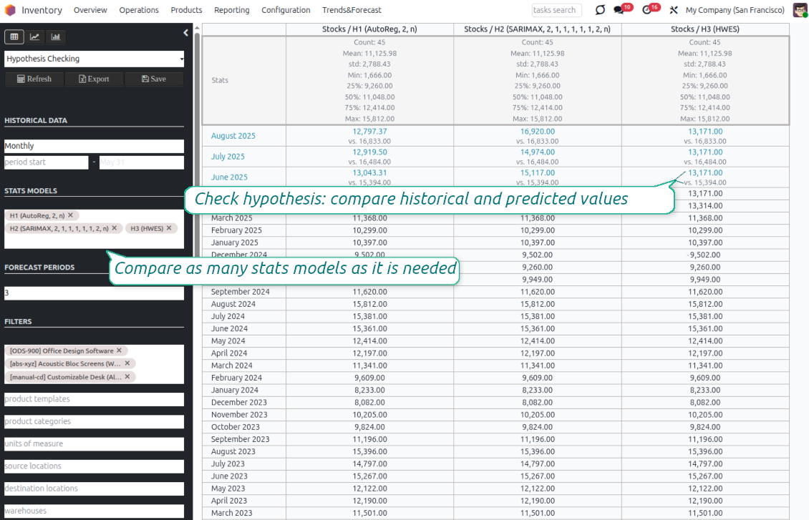The width and height of the screenshot is (809, 520).
Task: Open the line chart view
Action: coord(34,36)
